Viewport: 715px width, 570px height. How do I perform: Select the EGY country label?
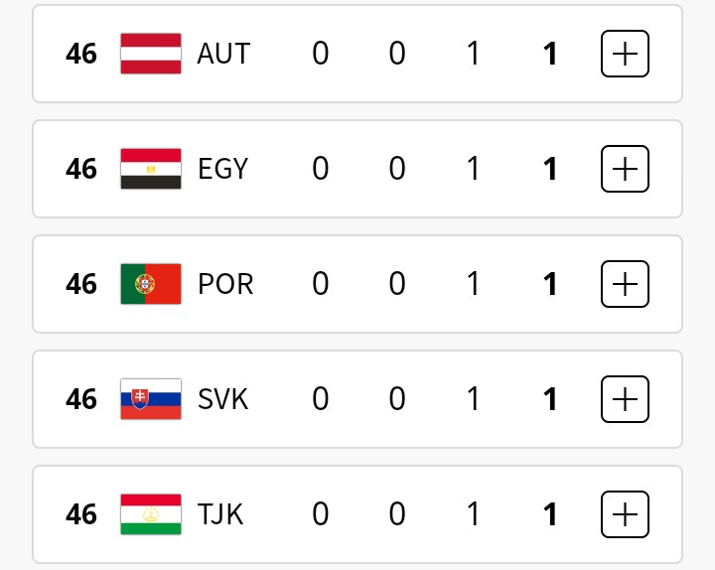(222, 169)
